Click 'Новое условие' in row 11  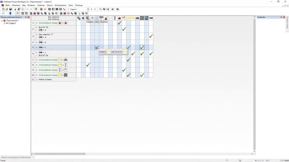coord(45,80)
